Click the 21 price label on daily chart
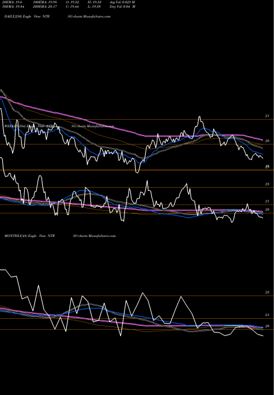The width and height of the screenshot is (274, 395). [x=267, y=116]
